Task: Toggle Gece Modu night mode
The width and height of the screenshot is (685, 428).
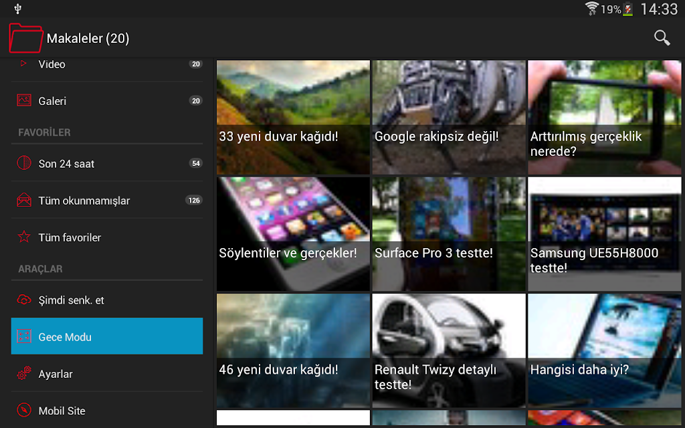Action: click(107, 336)
